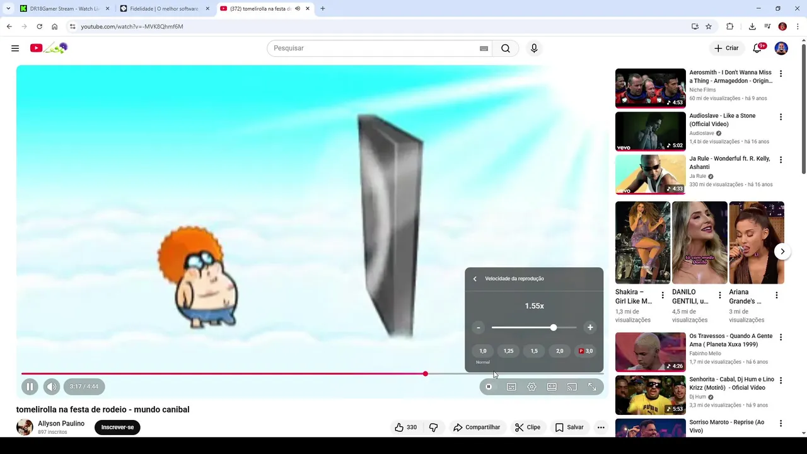
Task: Open the browser extensions puzzle icon
Action: pyautogui.click(x=729, y=26)
